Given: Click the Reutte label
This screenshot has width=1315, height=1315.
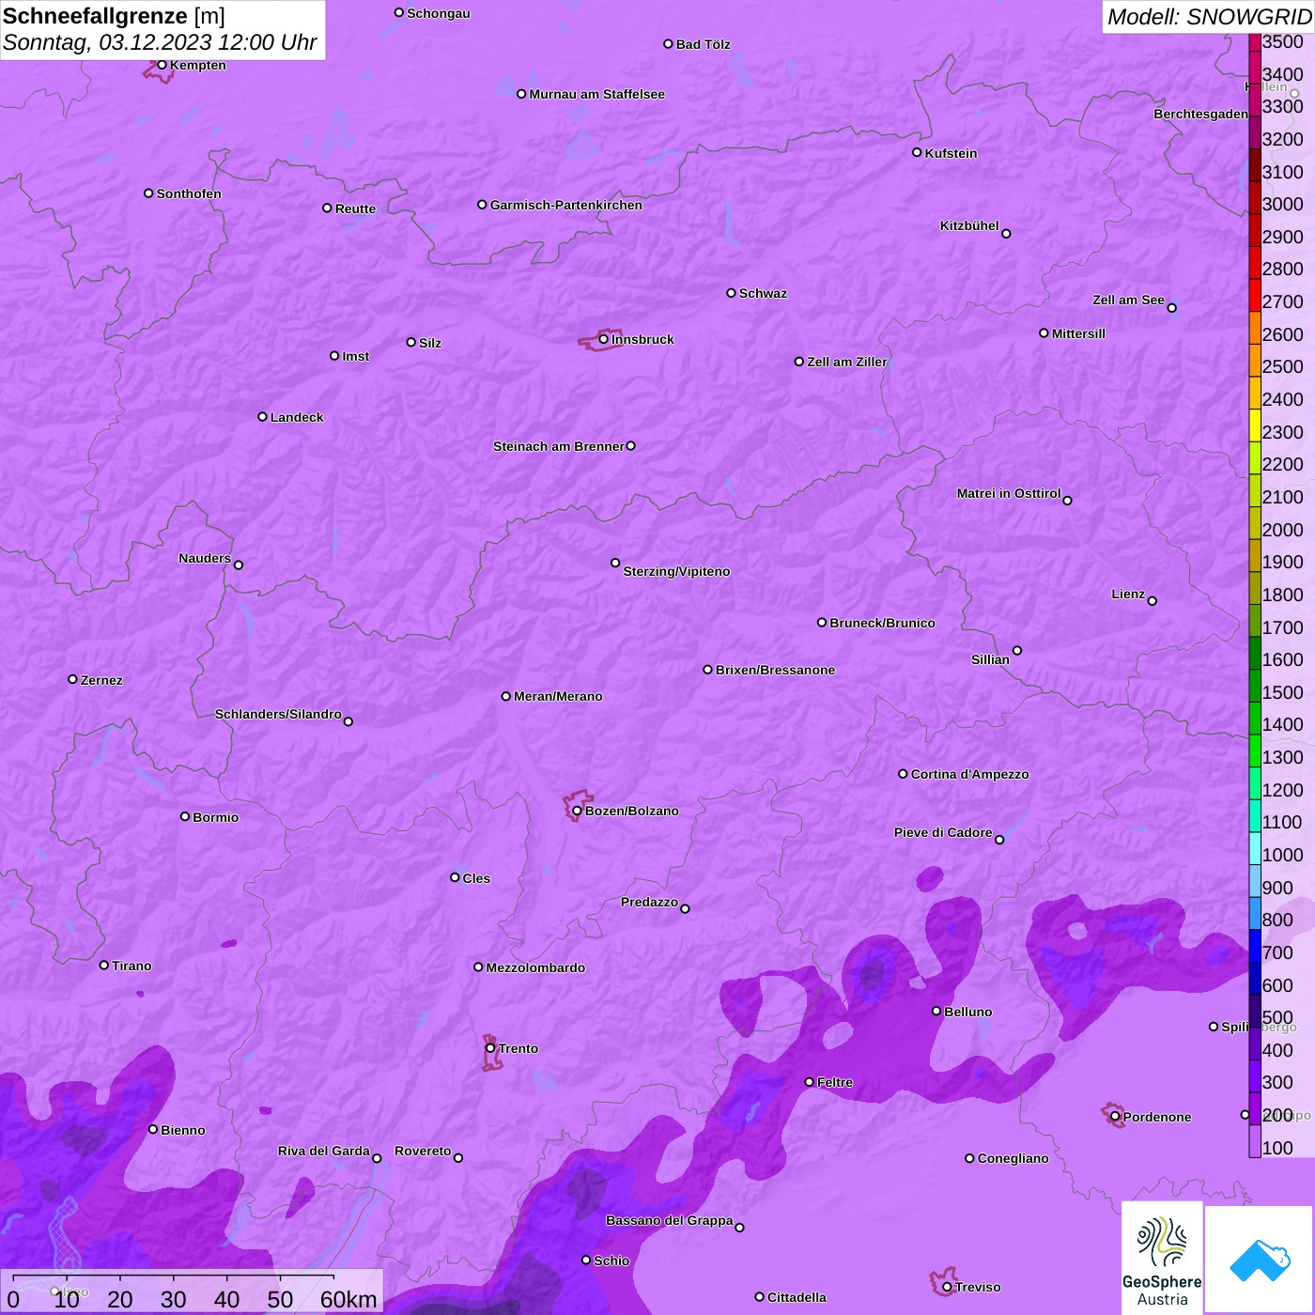Looking at the screenshot, I should 355,209.
